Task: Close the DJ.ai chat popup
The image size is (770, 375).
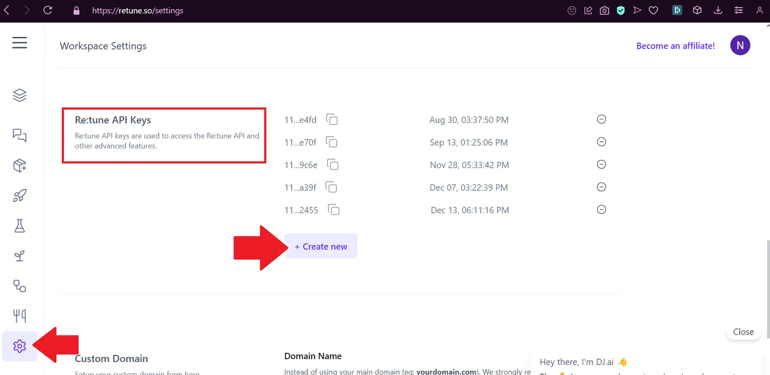Action: (x=744, y=332)
